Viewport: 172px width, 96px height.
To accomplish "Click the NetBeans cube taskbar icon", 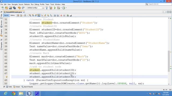I will pyautogui.click(x=29, y=94).
